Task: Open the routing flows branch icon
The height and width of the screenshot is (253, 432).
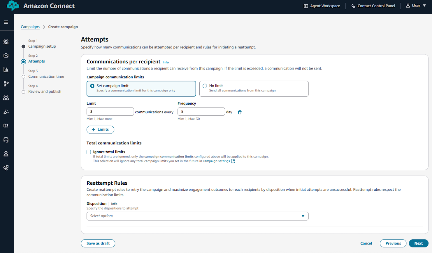Action: coord(6,84)
